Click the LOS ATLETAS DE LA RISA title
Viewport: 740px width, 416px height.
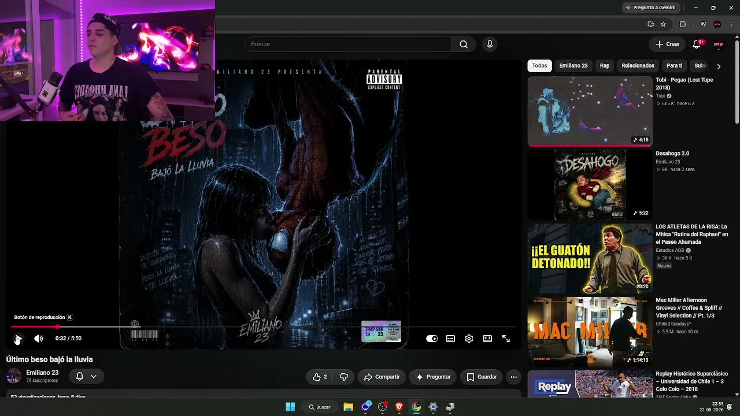click(691, 235)
